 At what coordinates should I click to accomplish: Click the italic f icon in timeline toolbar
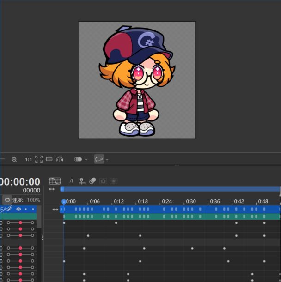(x=71, y=181)
